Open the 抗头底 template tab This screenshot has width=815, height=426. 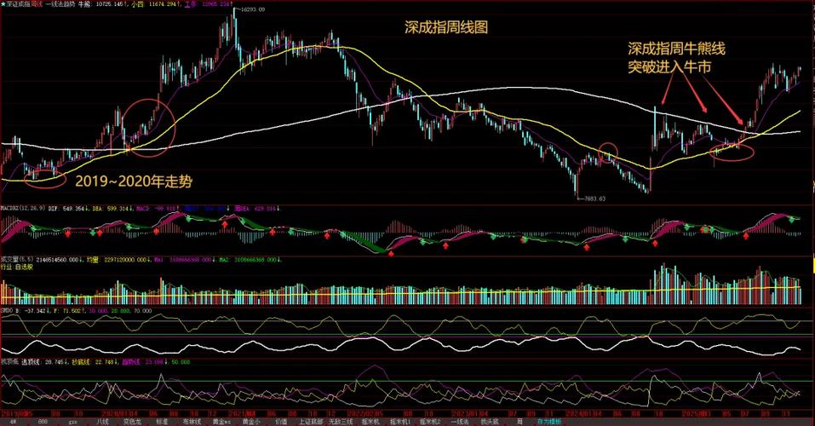coord(490,422)
